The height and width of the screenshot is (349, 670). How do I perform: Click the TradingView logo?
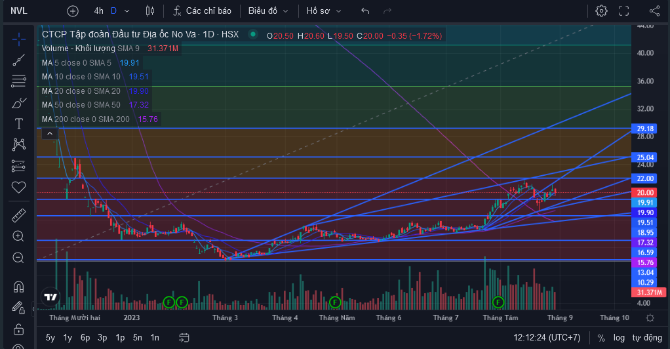point(50,297)
